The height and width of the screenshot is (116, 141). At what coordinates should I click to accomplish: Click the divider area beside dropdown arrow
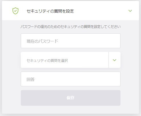tap(109, 60)
